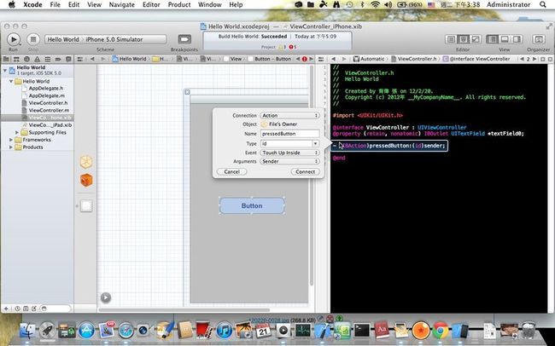Select the Standard editor mode
The width and height of the screenshot is (555, 346).
click(x=451, y=39)
